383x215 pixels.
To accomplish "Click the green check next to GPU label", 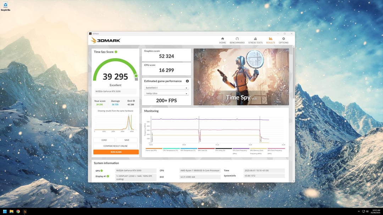I will tap(102, 171).
